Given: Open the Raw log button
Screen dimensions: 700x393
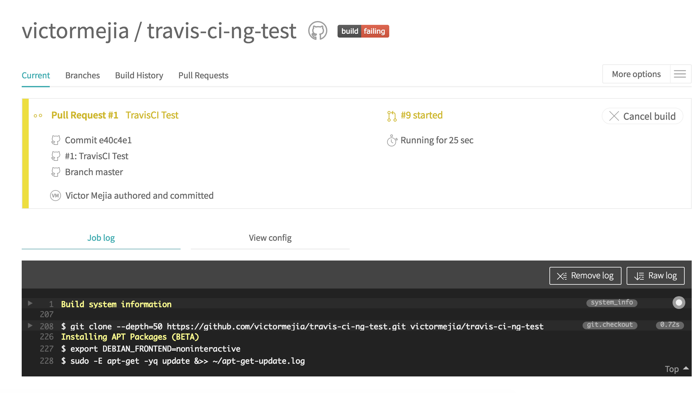Looking at the screenshot, I should coord(655,276).
